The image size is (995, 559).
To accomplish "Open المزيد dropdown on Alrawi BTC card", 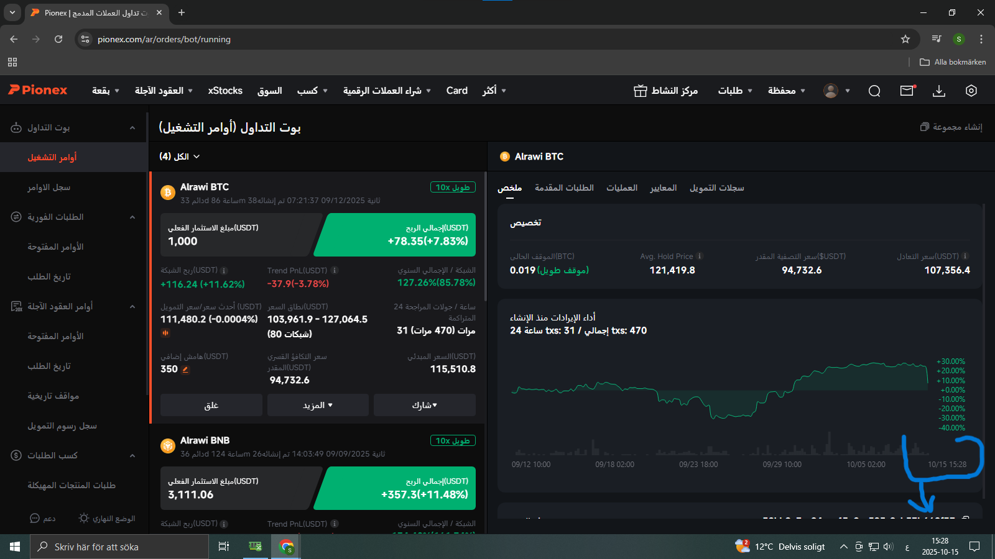I will [x=318, y=405].
